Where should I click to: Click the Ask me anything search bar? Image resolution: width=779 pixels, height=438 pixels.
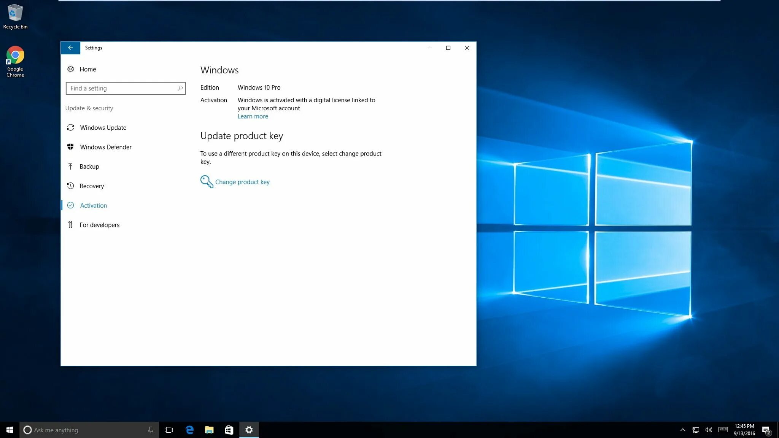point(88,429)
